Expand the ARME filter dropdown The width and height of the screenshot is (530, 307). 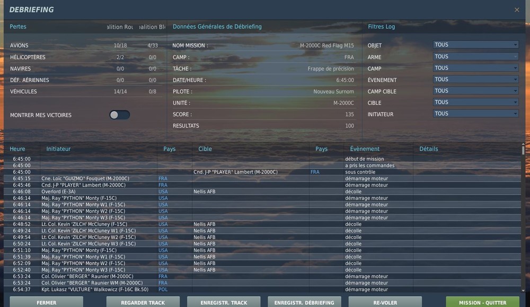[x=475, y=57]
